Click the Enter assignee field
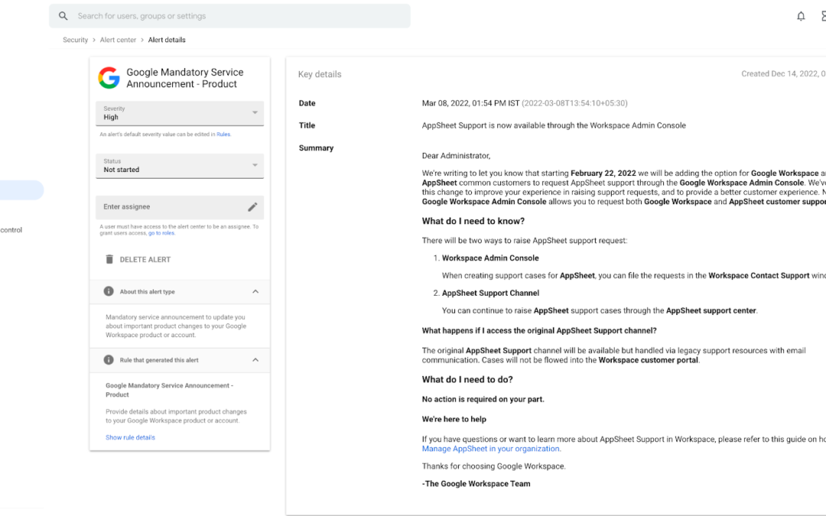Screen dimensions: 826x516 coord(180,207)
